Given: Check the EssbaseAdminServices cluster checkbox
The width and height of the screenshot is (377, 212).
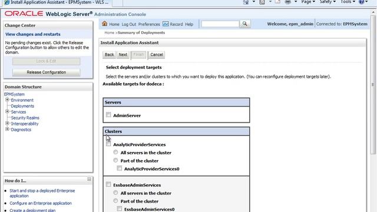Looking at the screenshot, I should tap(108, 184).
